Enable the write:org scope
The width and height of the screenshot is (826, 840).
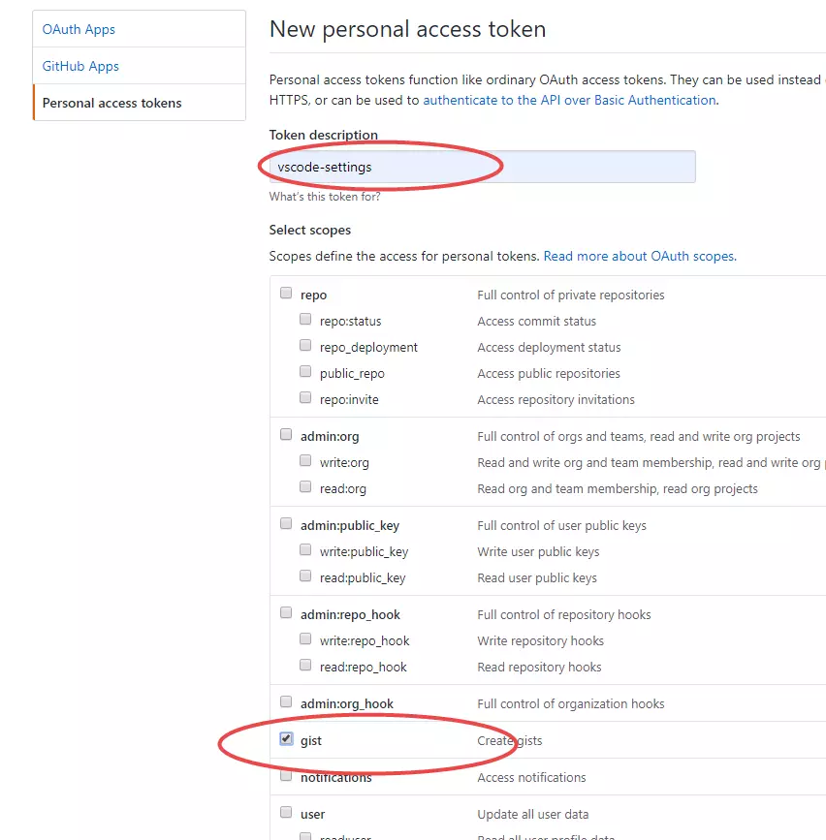(305, 459)
